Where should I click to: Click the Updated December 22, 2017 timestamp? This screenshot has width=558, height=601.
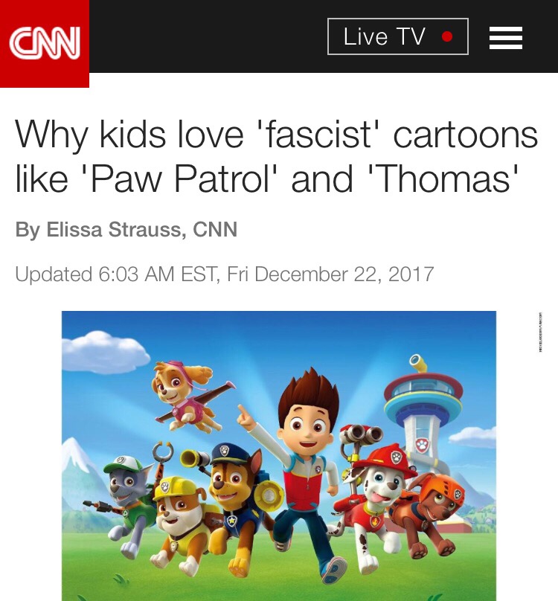point(225,274)
